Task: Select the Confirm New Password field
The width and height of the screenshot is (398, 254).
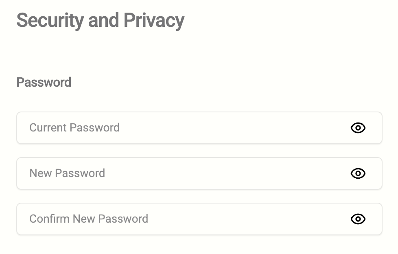Action: click(x=183, y=219)
